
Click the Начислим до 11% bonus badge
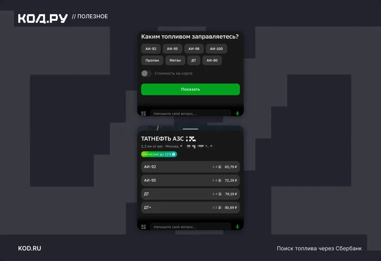tap(159, 154)
